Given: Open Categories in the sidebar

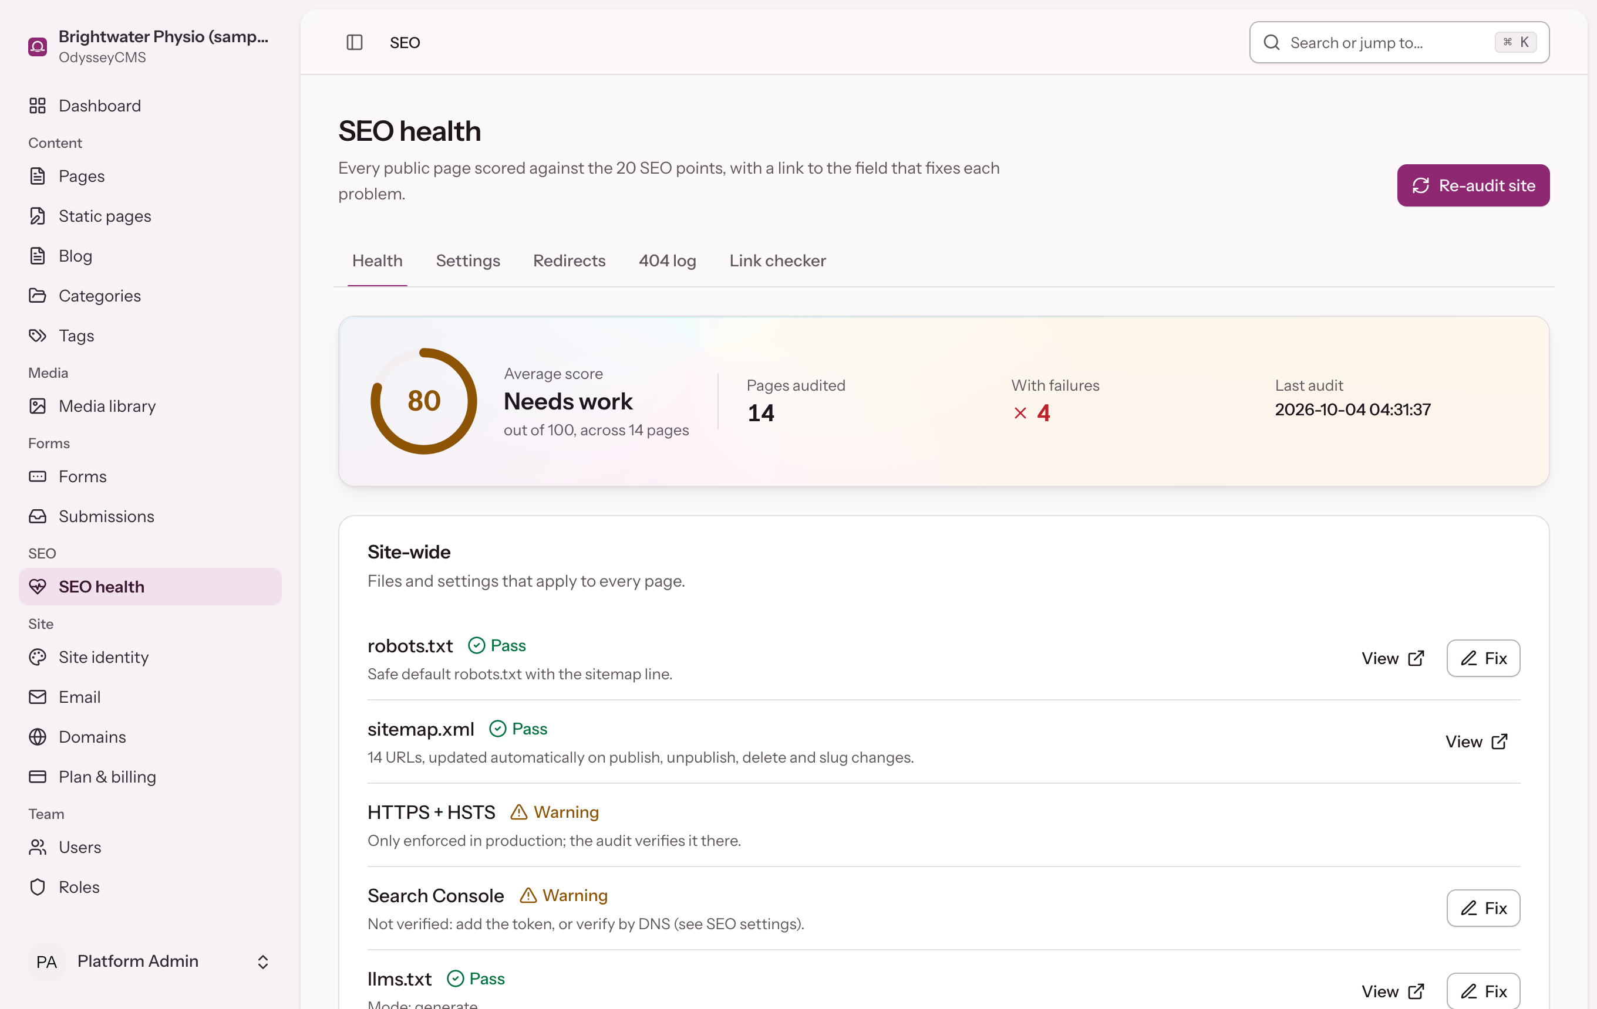Looking at the screenshot, I should coord(150,296).
